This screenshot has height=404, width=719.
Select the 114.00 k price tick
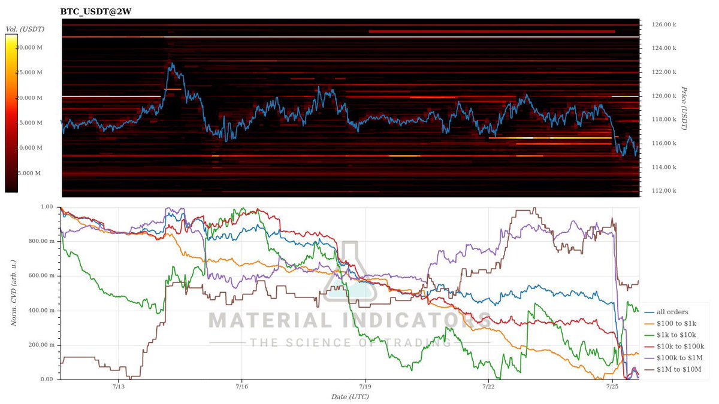pos(664,167)
